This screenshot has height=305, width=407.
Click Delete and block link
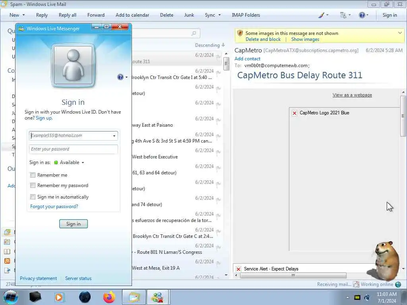(x=263, y=39)
